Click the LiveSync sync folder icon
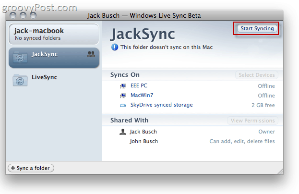299x194 pixels. coord(20,80)
